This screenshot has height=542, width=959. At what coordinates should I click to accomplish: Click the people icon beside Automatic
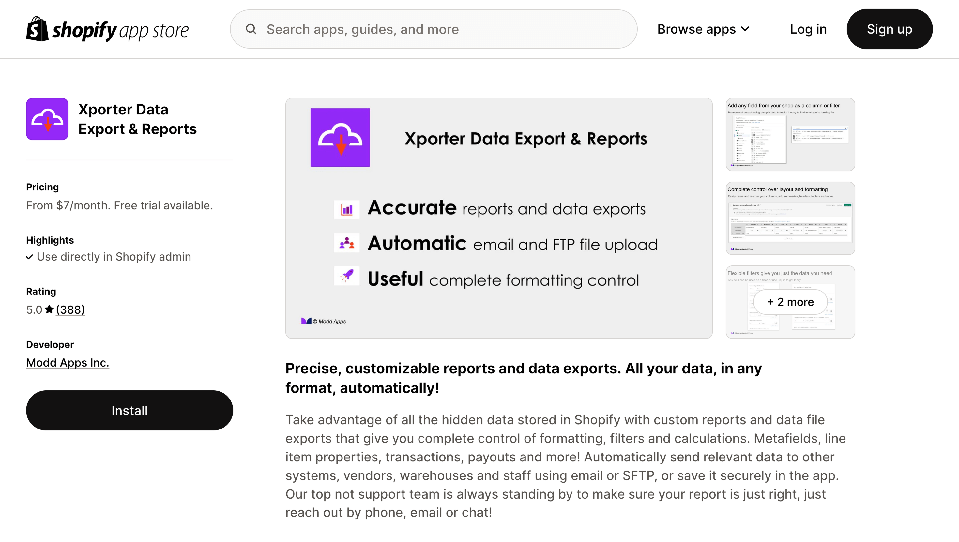click(347, 244)
